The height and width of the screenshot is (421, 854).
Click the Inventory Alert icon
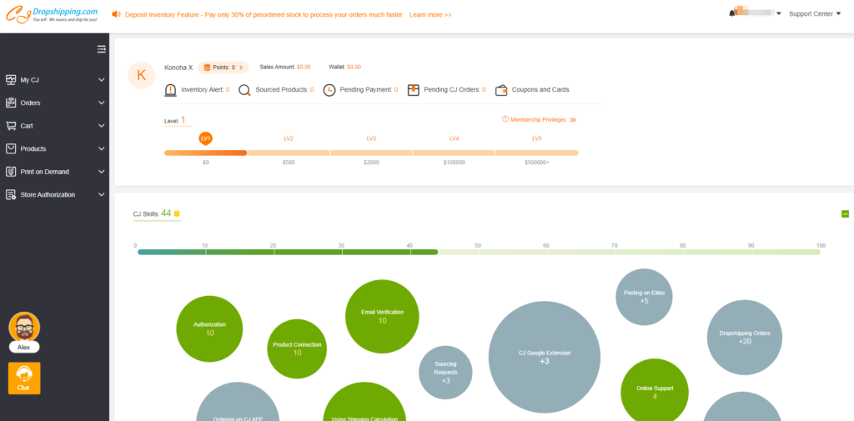tap(170, 90)
